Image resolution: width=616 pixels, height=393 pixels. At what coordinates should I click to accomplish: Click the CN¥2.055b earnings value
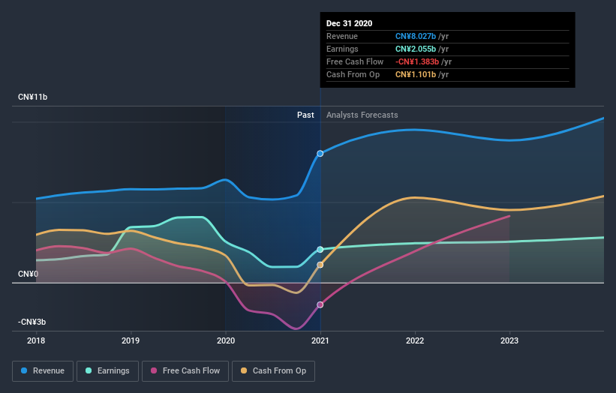(416, 49)
